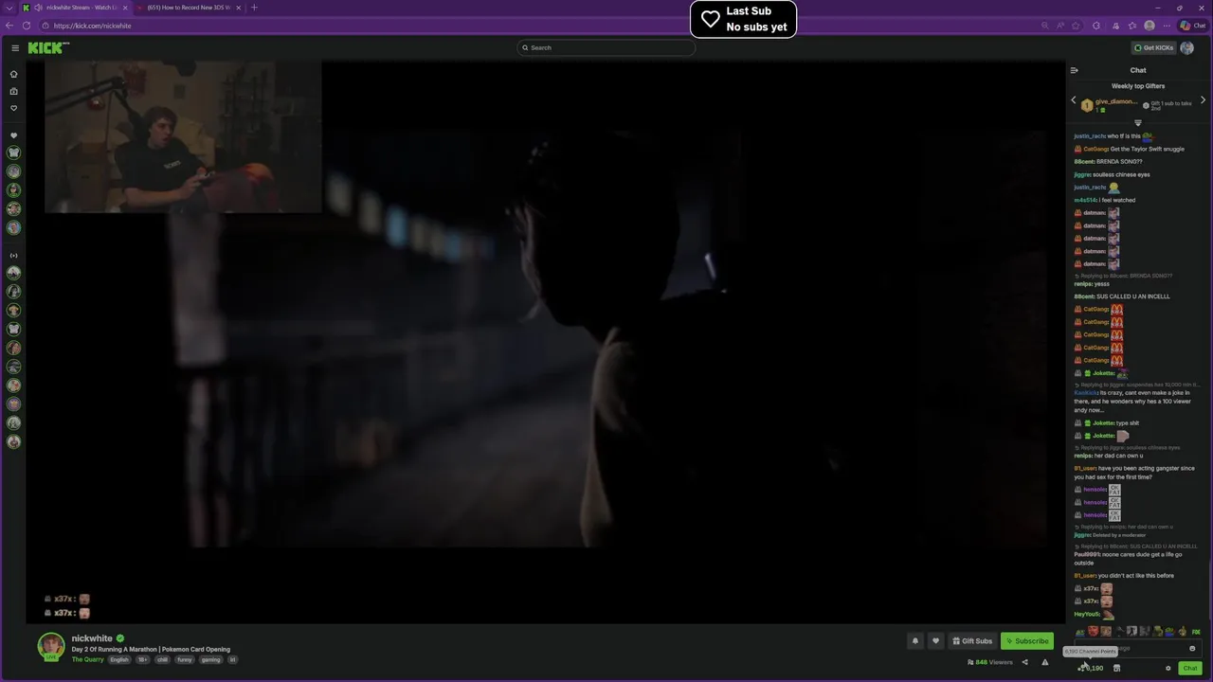
Task: Click the 18+ tag
Action: 142,659
